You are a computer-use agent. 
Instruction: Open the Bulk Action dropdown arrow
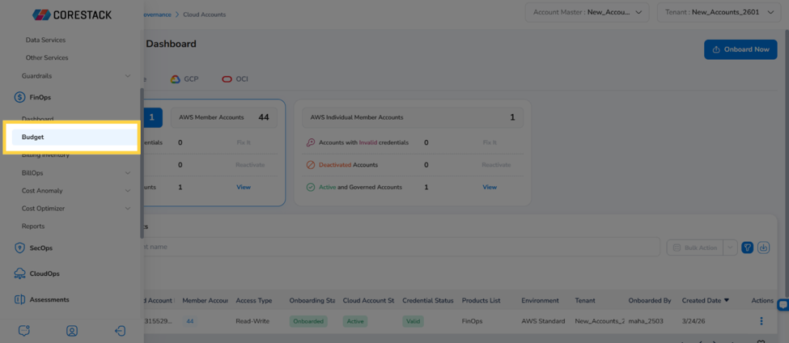point(731,248)
